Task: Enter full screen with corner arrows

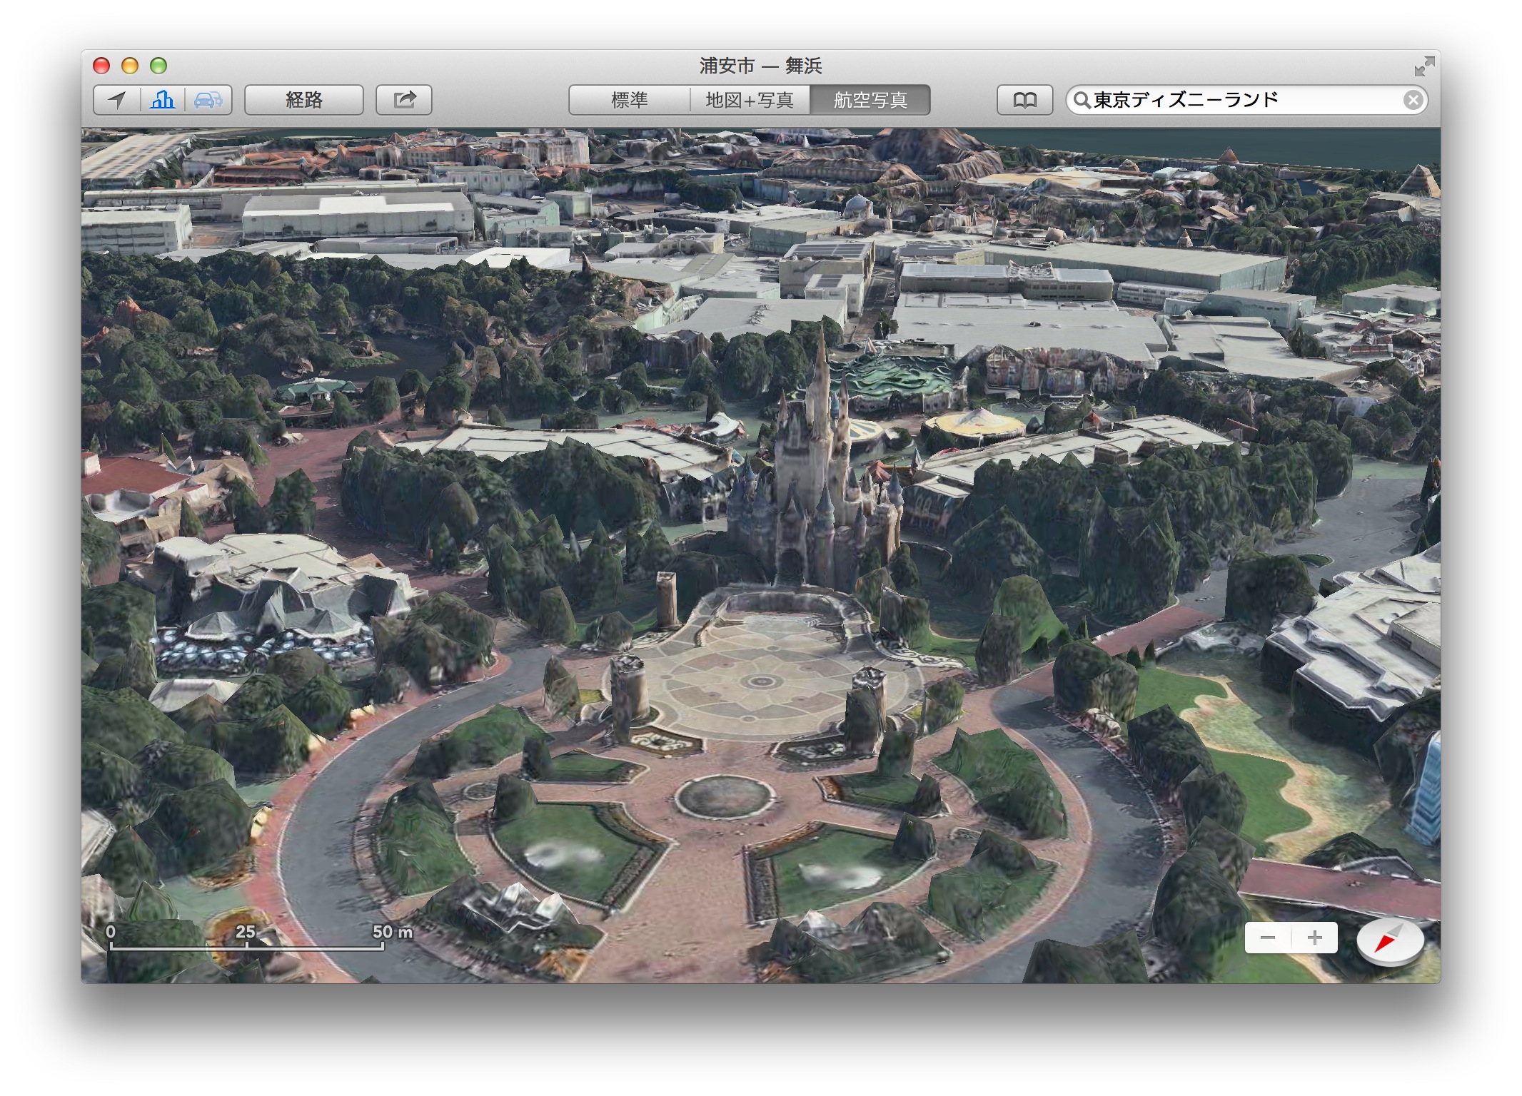Action: [x=1423, y=66]
